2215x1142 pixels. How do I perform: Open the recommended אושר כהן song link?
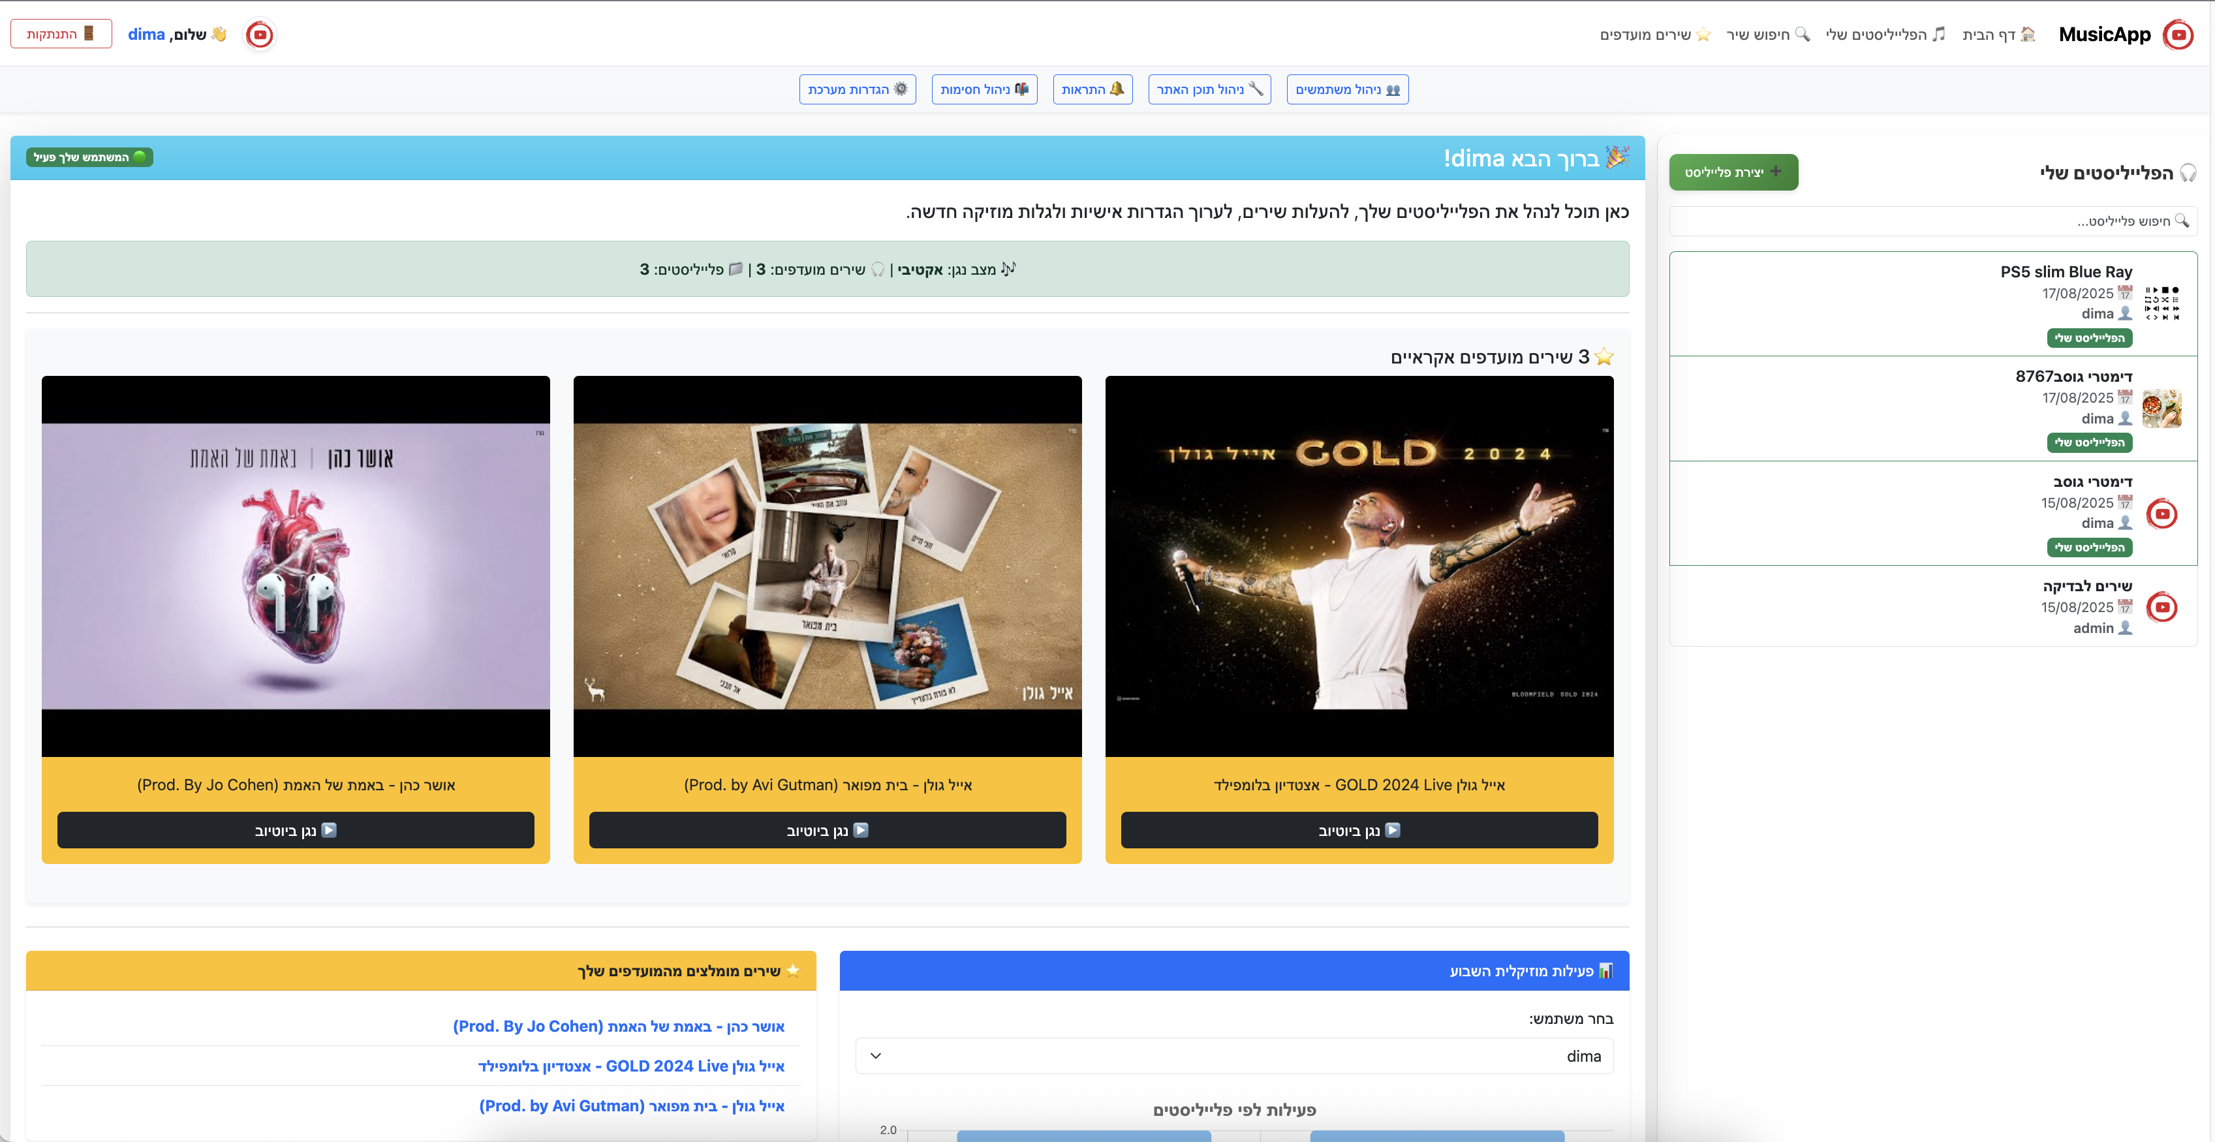click(x=618, y=1026)
